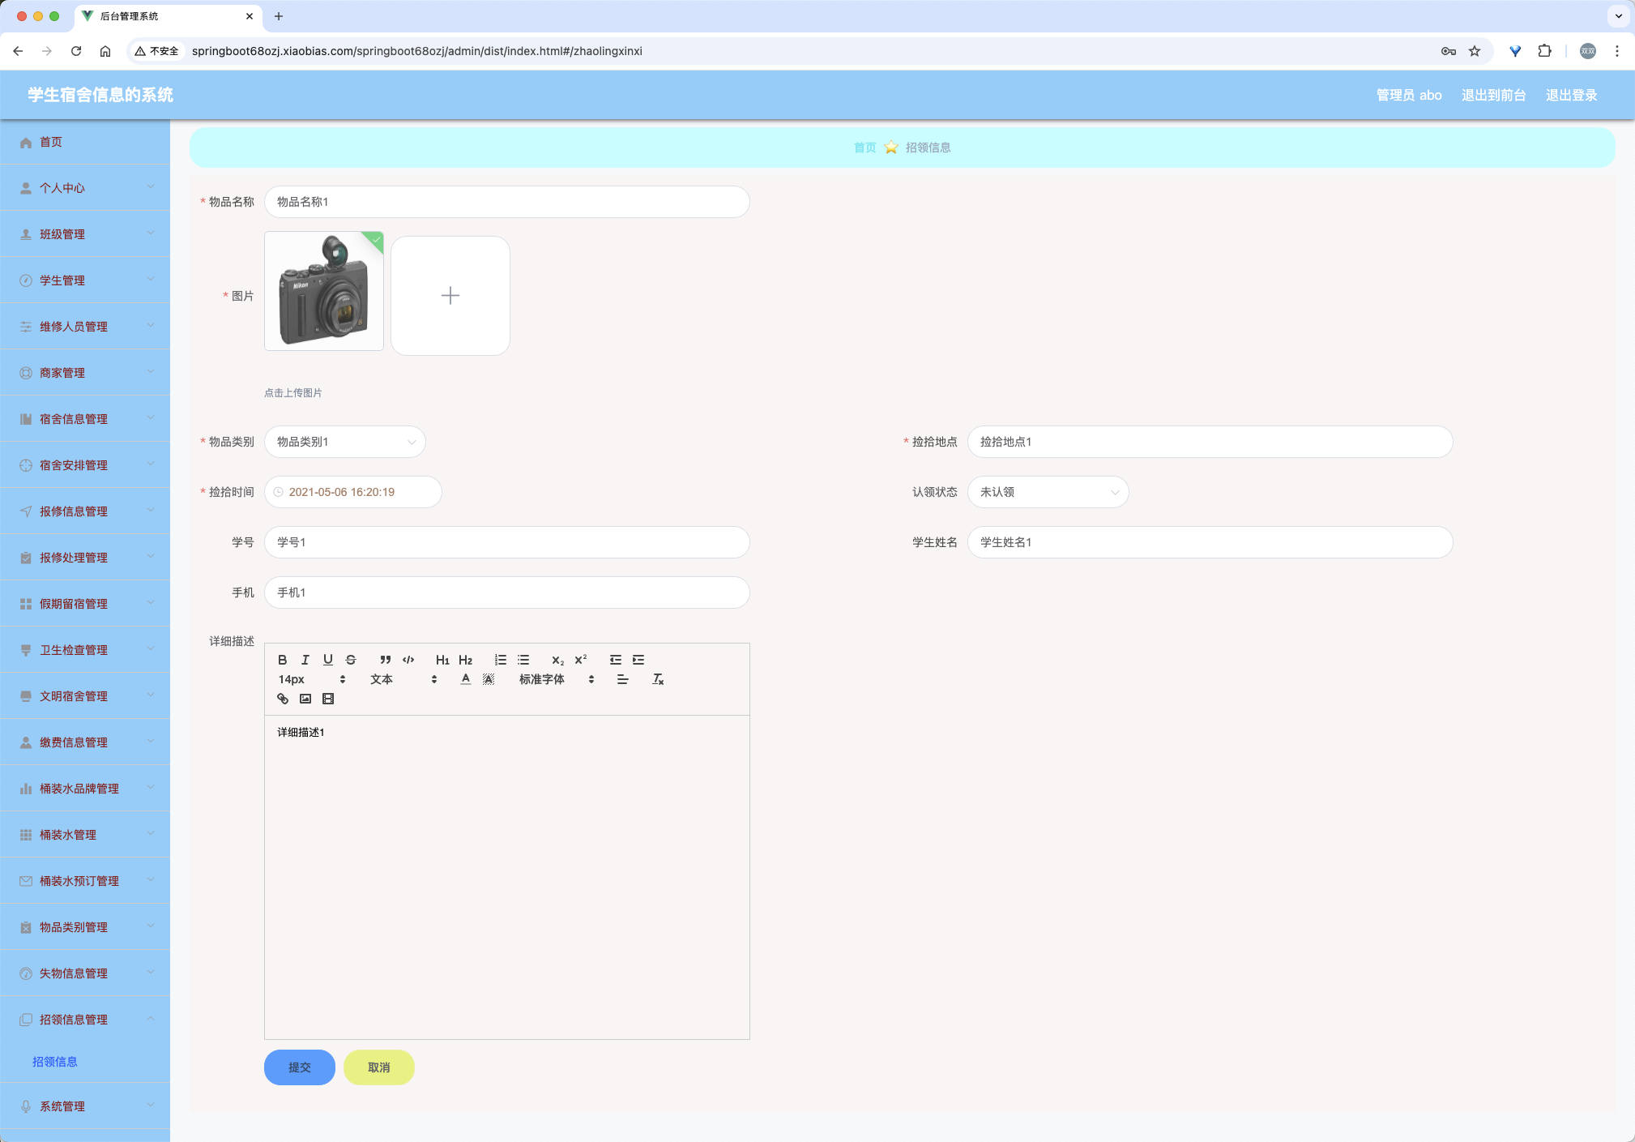The width and height of the screenshot is (1635, 1142).
Task: Apply subscript formatting
Action: click(x=557, y=660)
